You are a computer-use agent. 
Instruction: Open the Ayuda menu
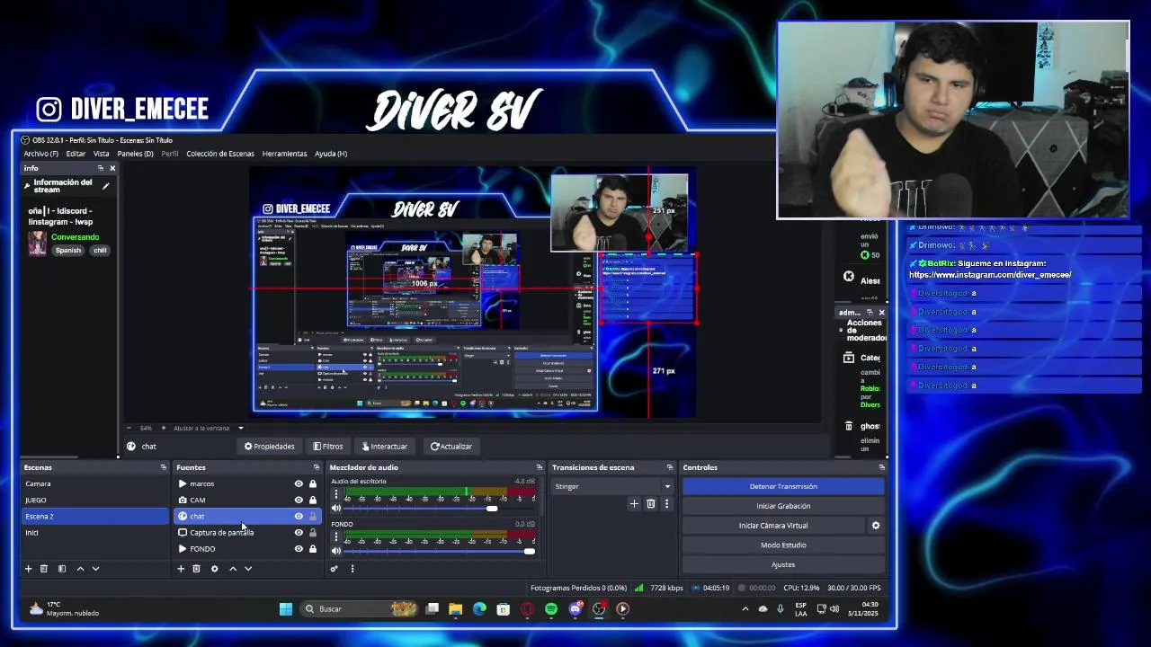click(331, 154)
